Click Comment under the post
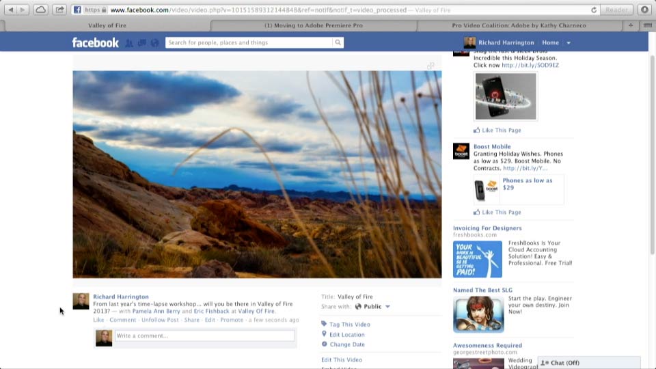Screen dimensions: 656x369 tap(122, 320)
